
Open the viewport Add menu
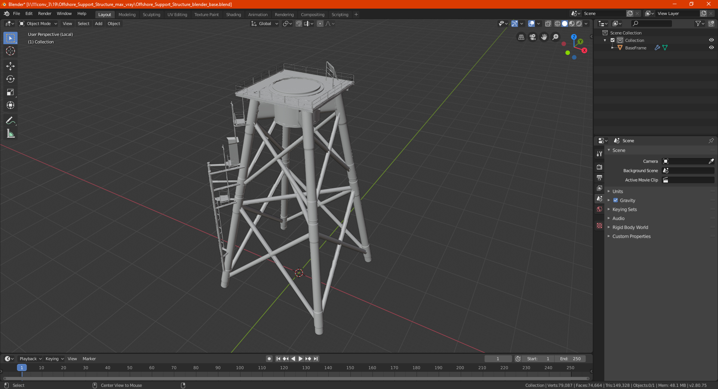pyautogui.click(x=98, y=24)
